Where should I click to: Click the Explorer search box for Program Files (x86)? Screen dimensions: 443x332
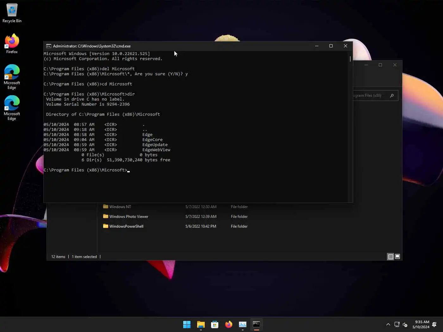pos(375,95)
